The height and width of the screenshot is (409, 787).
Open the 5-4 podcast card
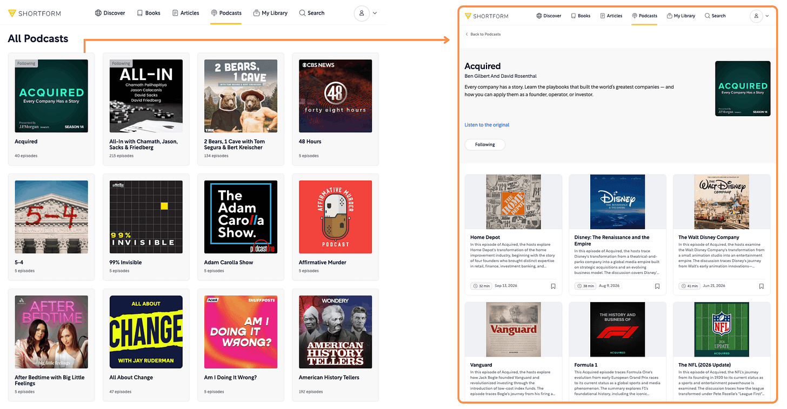point(51,227)
